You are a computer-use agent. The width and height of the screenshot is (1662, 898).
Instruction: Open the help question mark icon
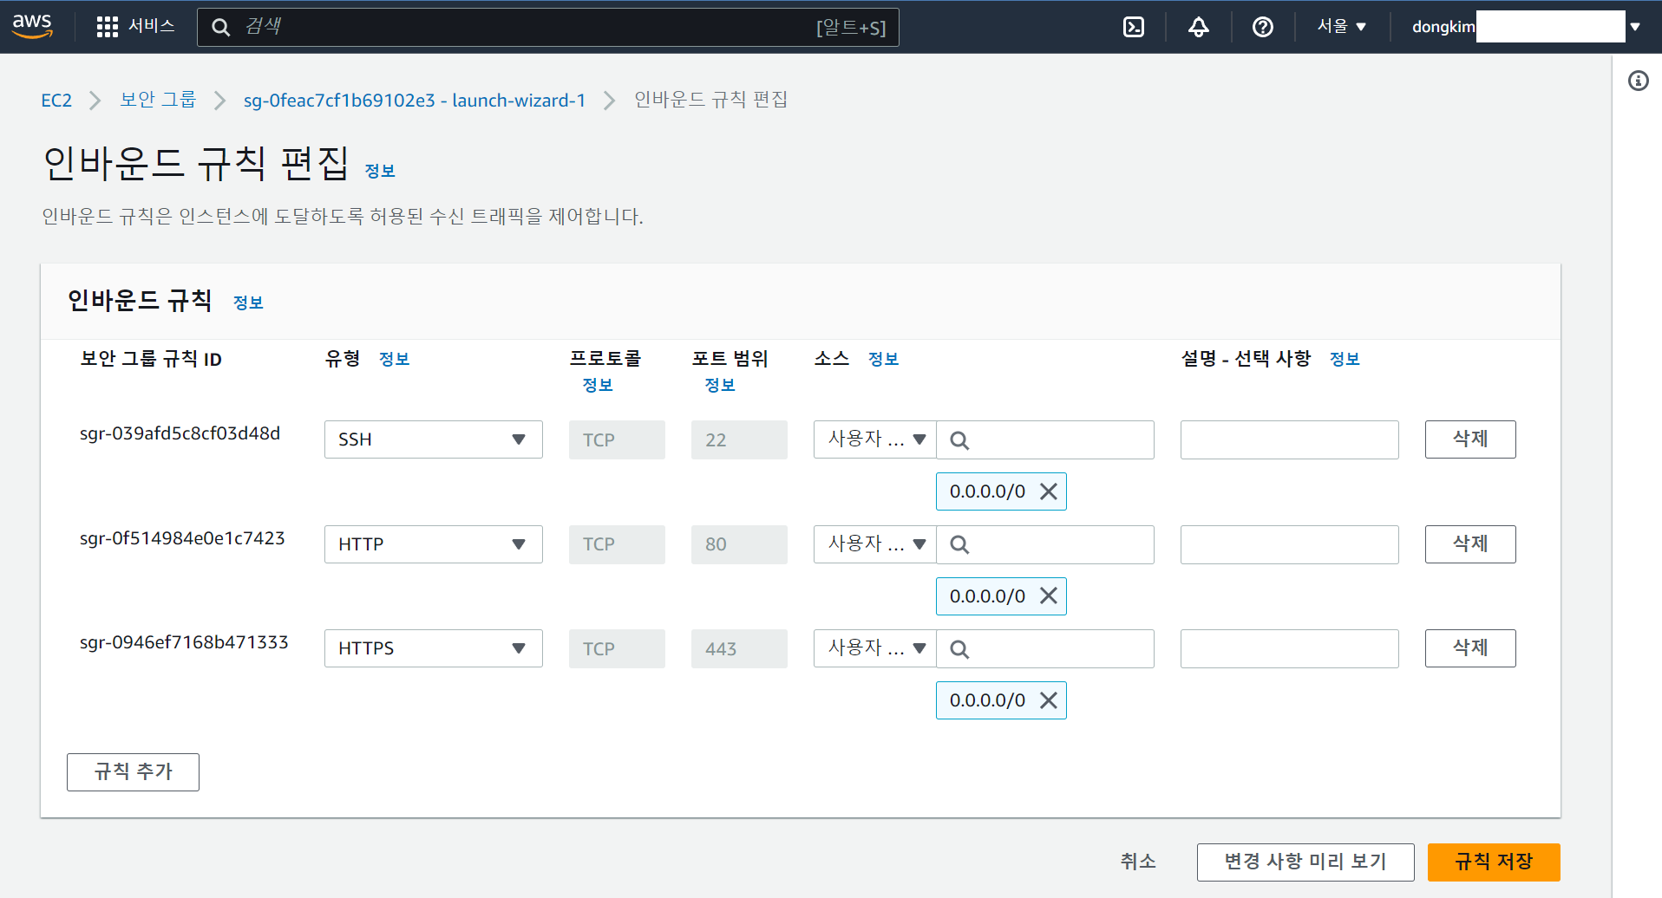[1262, 27]
